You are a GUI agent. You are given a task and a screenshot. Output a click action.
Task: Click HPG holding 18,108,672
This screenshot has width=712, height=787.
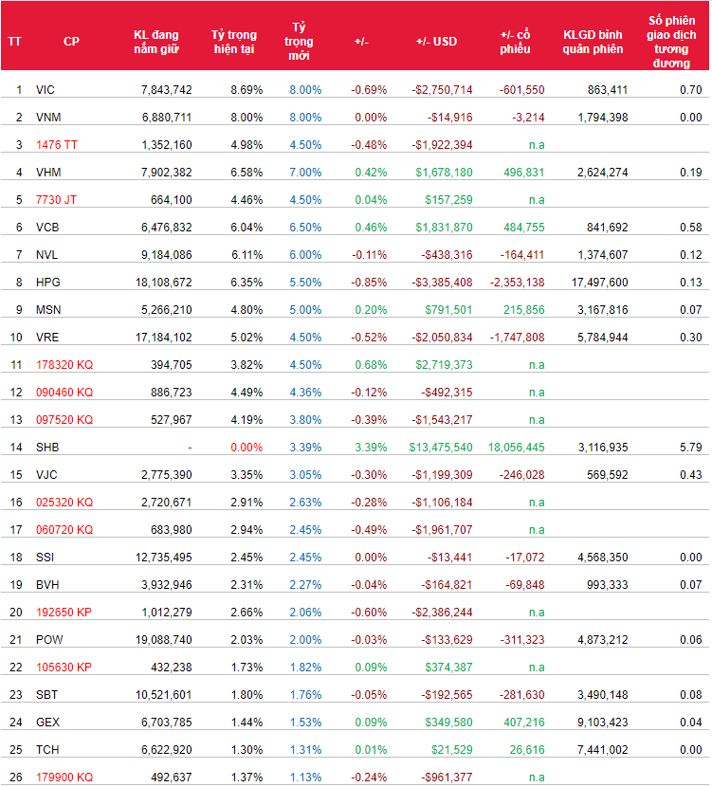tap(164, 283)
